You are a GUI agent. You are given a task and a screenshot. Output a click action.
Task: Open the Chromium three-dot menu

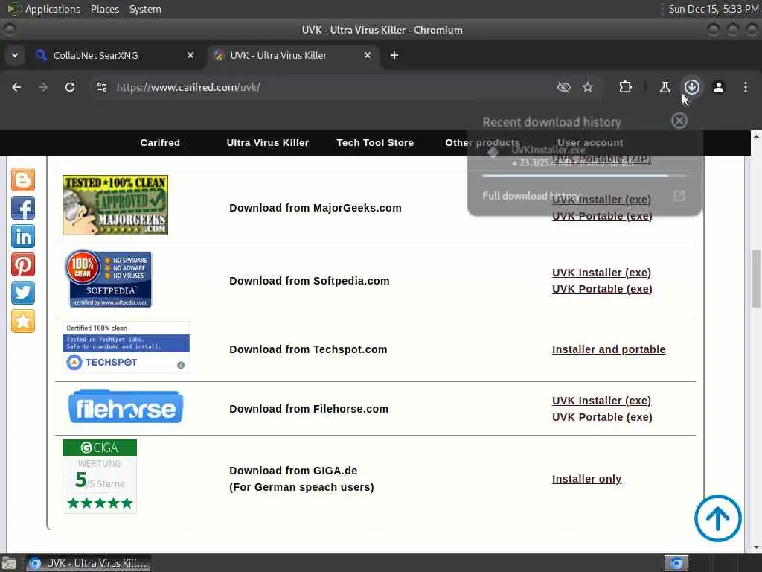746,87
